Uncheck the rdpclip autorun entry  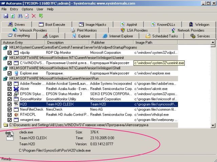point(10,53)
